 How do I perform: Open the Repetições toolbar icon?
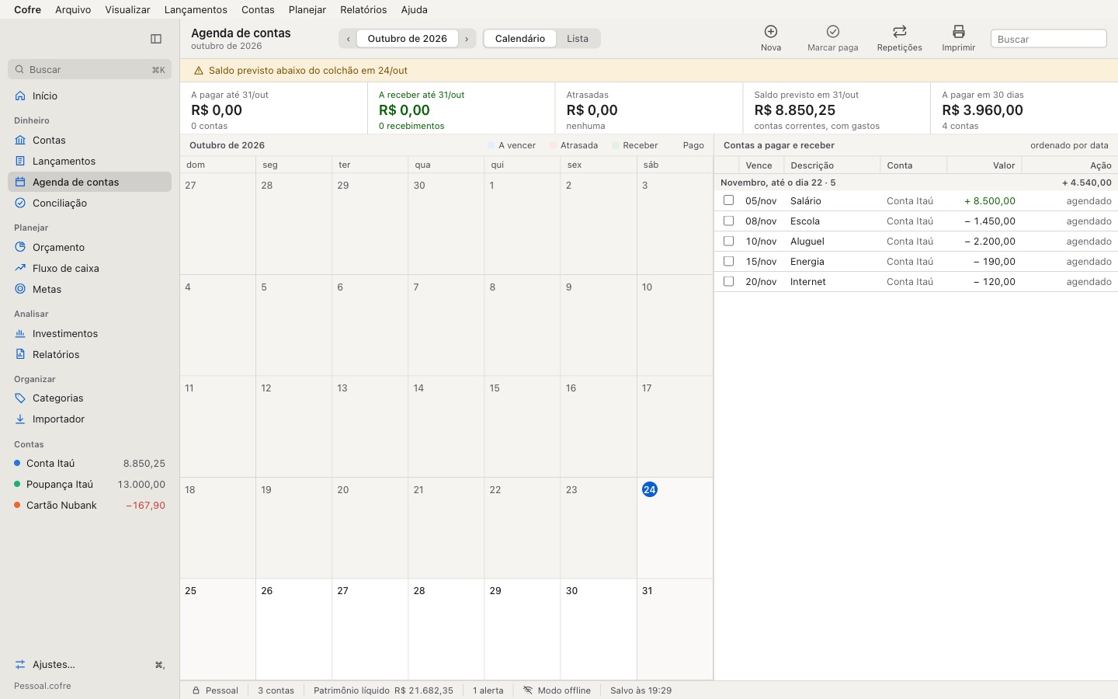click(x=900, y=32)
